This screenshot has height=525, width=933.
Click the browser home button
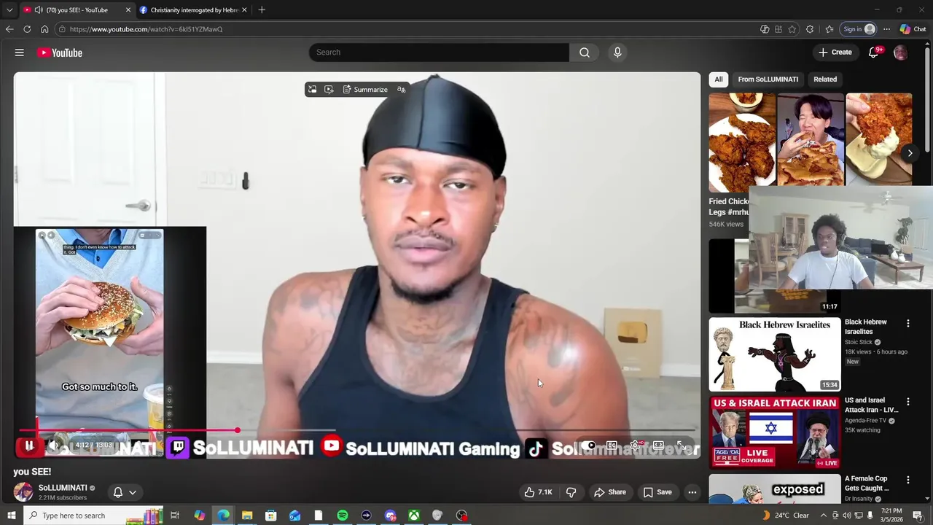pos(44,29)
